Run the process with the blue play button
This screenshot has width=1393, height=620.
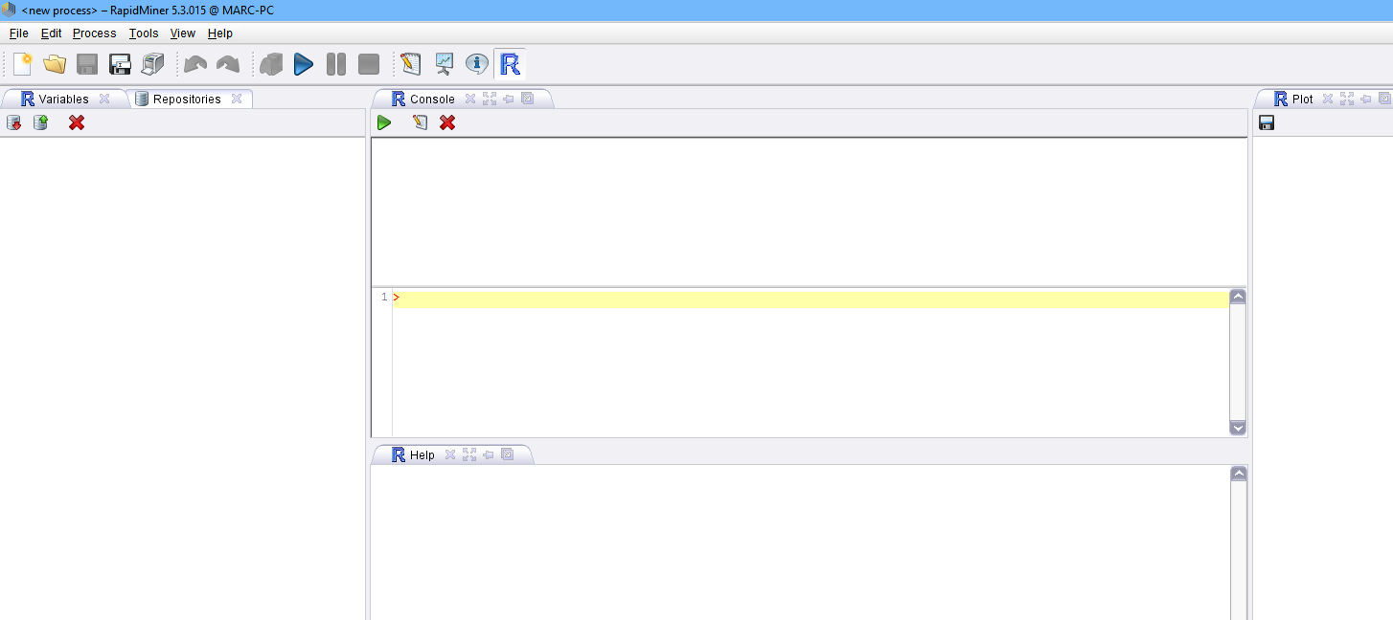tap(304, 64)
